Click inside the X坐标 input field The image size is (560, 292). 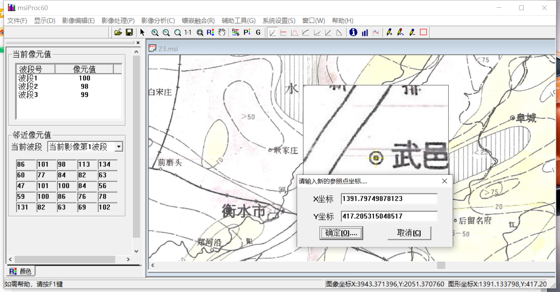pyautogui.click(x=388, y=199)
